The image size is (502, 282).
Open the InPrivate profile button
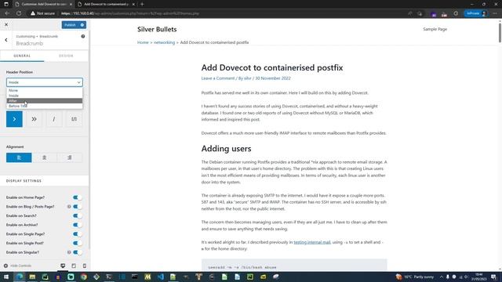(x=476, y=13)
